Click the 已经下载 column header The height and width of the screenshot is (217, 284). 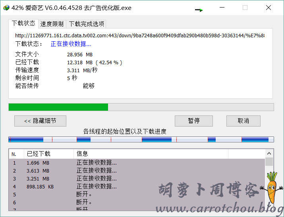click(49, 154)
